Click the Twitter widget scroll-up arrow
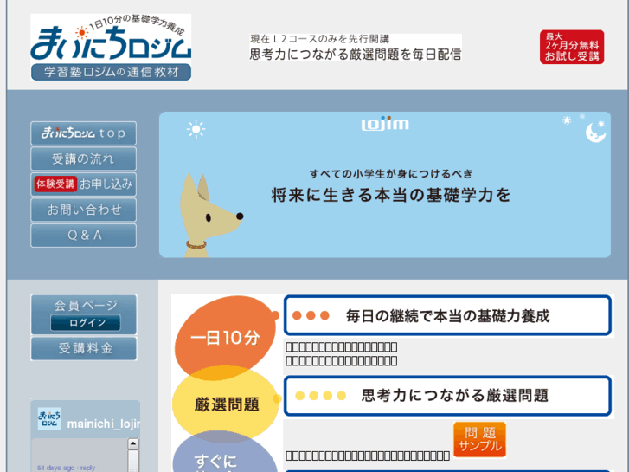This screenshot has width=629, height=472. coord(133,444)
